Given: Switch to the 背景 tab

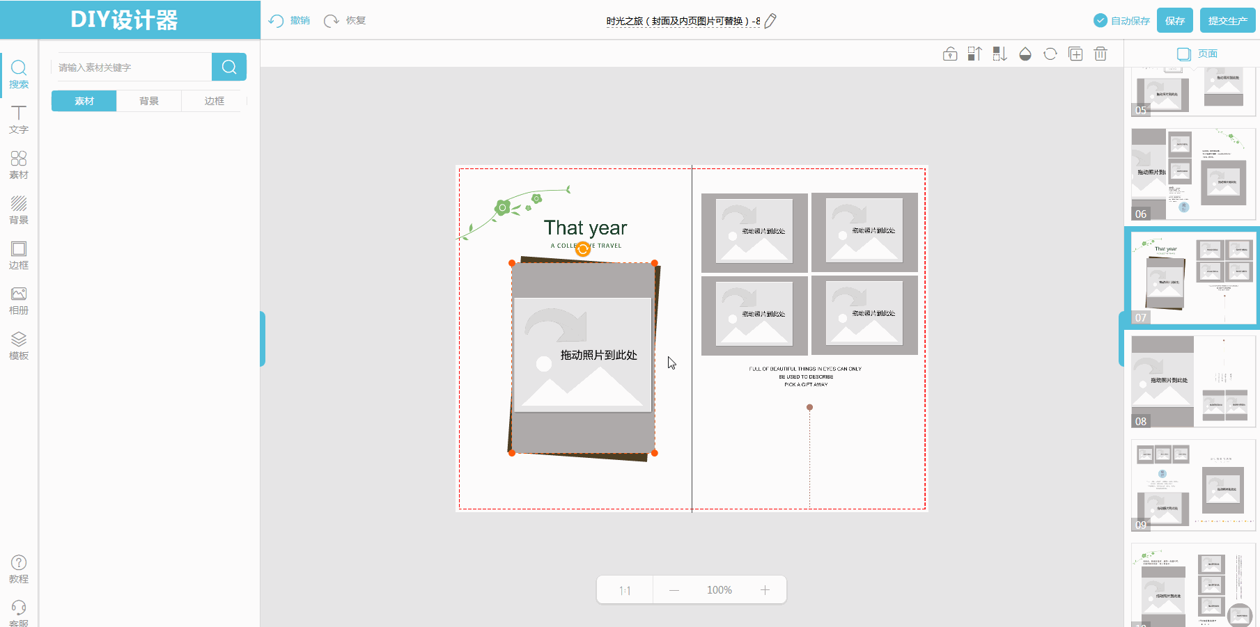Looking at the screenshot, I should (x=149, y=101).
